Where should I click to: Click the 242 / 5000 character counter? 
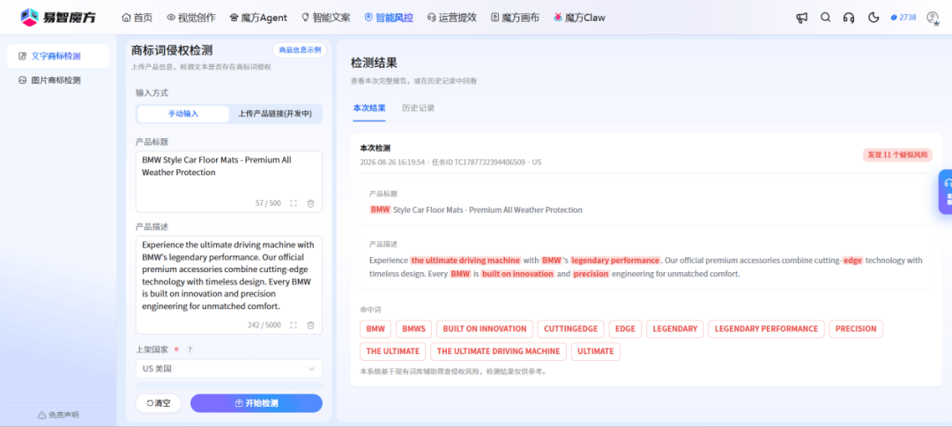(264, 325)
